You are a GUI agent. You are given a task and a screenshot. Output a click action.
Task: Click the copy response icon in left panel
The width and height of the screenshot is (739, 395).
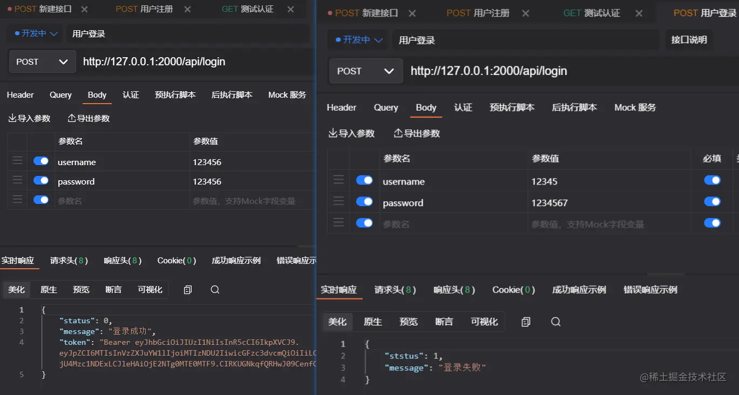[x=188, y=290]
